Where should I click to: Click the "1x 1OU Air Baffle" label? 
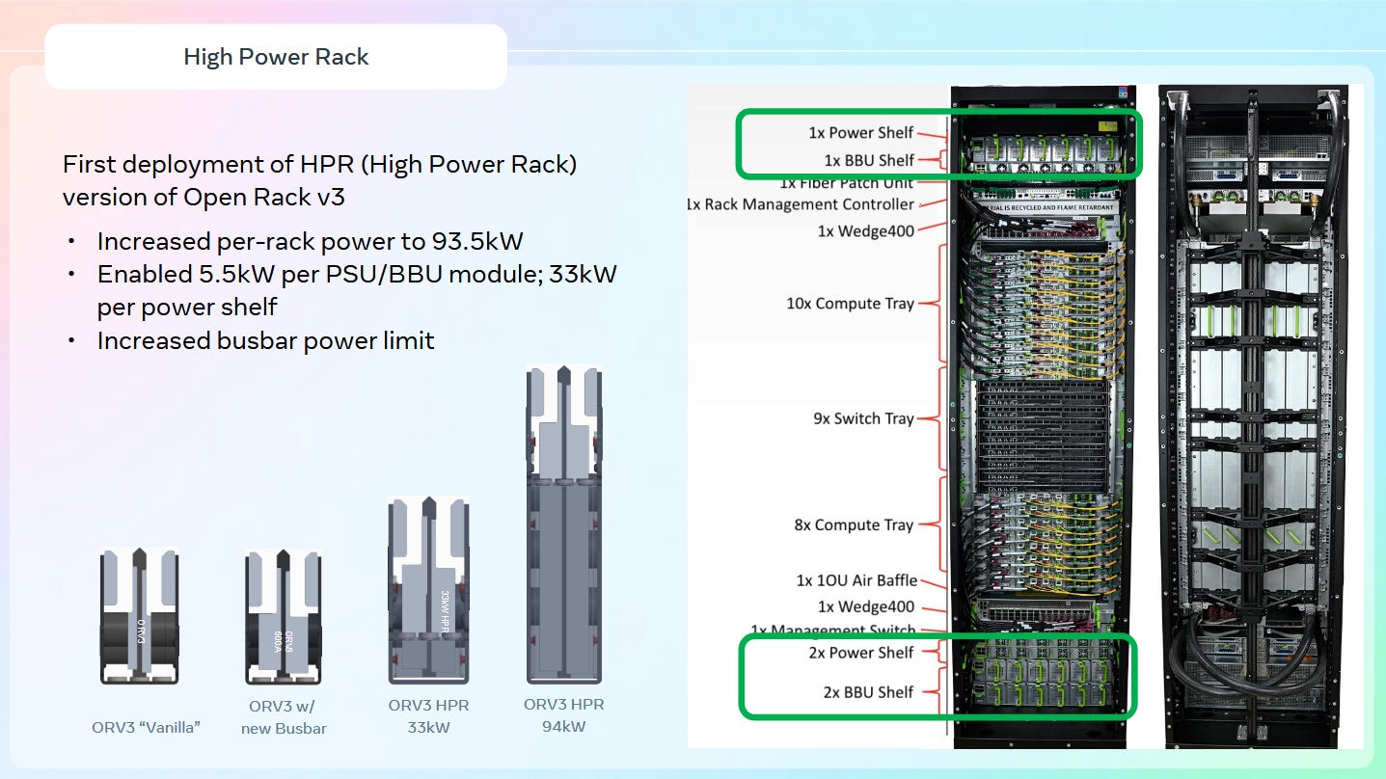(x=856, y=580)
